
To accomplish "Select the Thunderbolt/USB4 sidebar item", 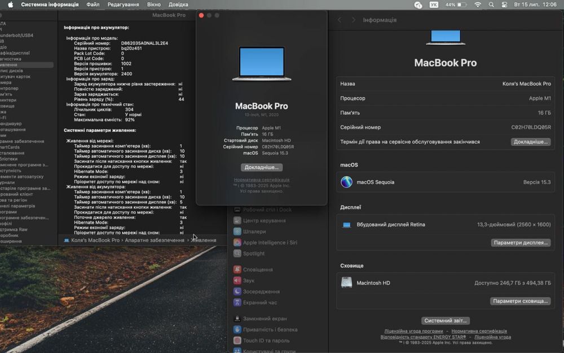I will (x=16, y=35).
